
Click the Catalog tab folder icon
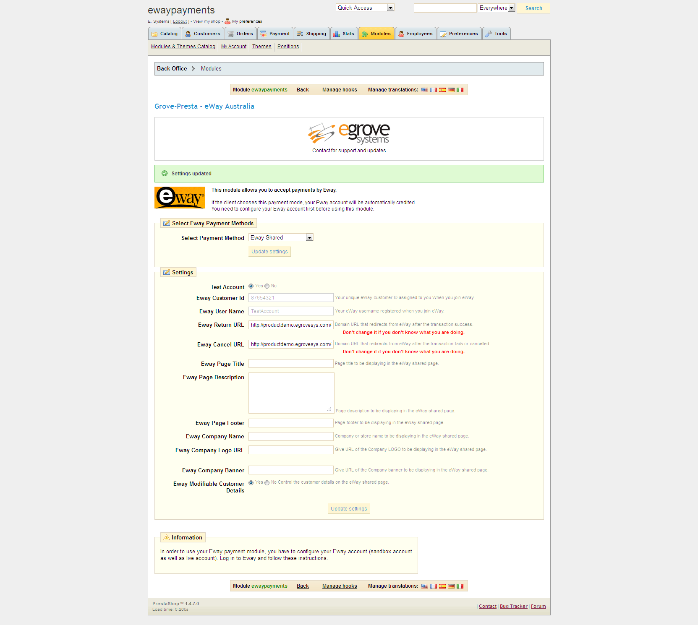point(154,34)
